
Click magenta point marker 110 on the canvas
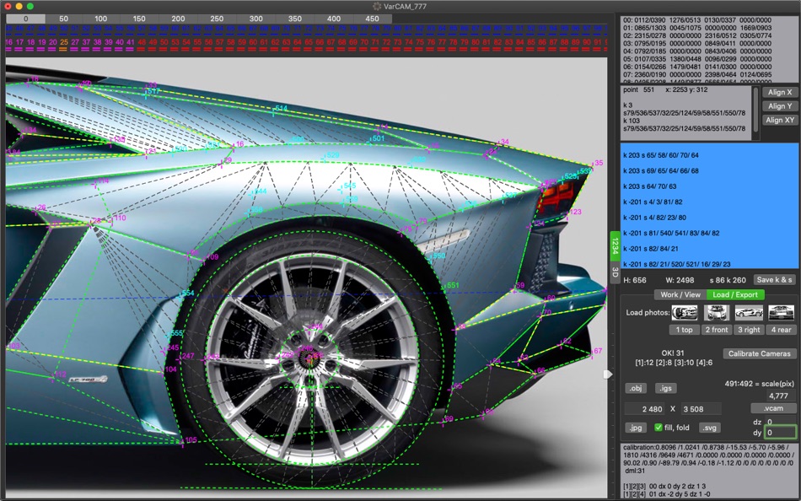(119, 218)
